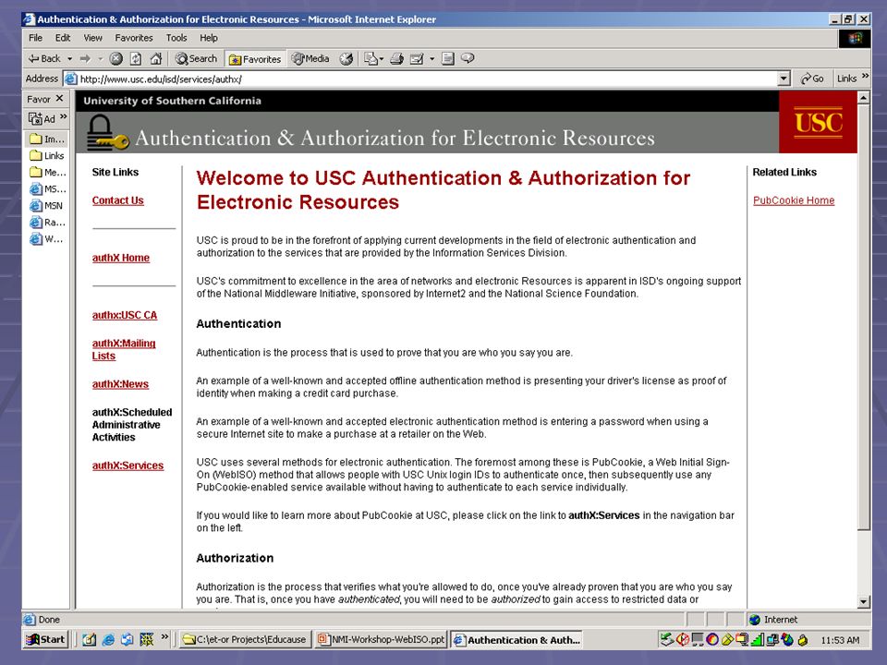Follow the Contact Us link

[117, 200]
